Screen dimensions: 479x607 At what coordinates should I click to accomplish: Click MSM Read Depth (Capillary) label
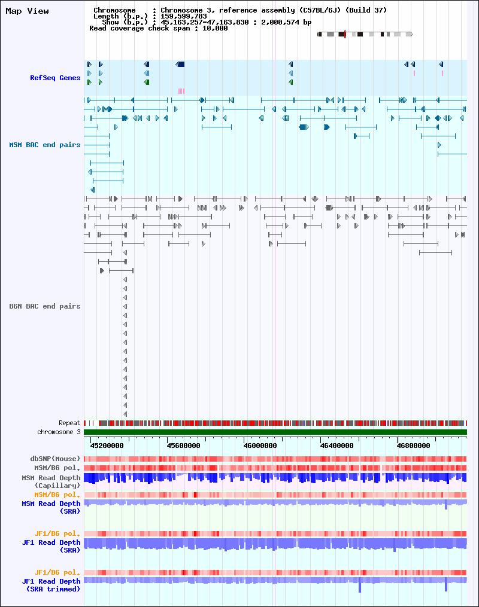[x=51, y=481]
